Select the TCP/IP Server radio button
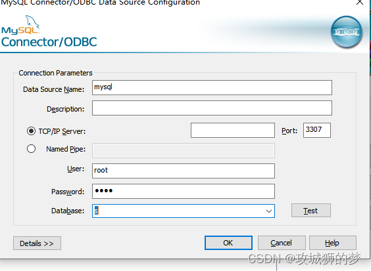Image resolution: width=371 pixels, height=271 pixels. 31,131
